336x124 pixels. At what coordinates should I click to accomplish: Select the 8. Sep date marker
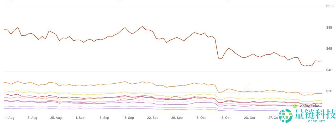[x=104, y=118]
